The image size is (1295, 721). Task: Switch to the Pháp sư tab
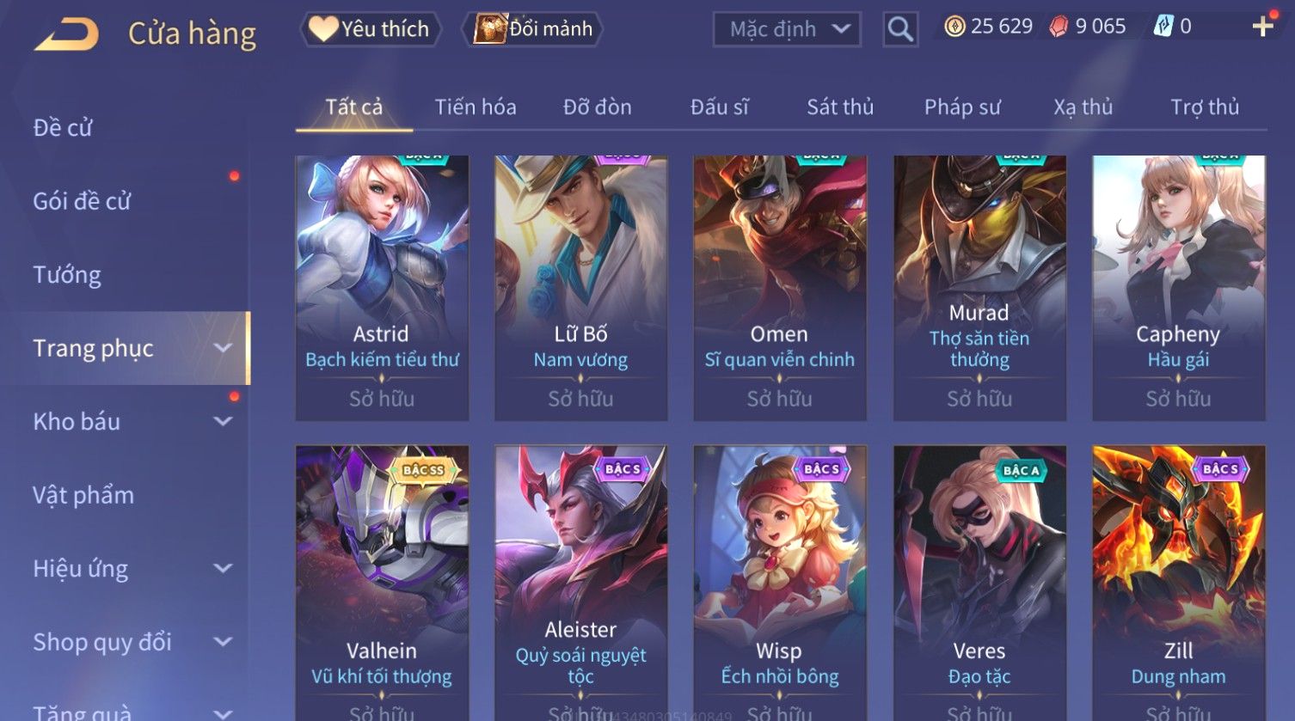pos(962,107)
